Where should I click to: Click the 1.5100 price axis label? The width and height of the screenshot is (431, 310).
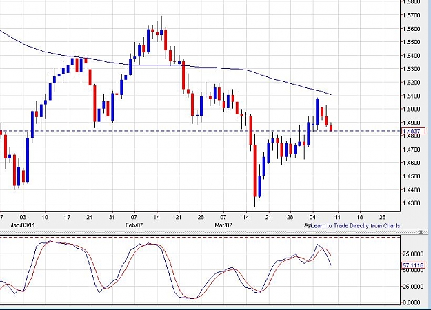(412, 96)
